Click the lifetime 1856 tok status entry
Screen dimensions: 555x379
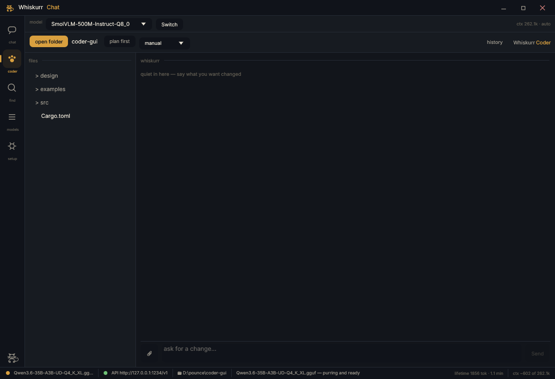point(479,373)
